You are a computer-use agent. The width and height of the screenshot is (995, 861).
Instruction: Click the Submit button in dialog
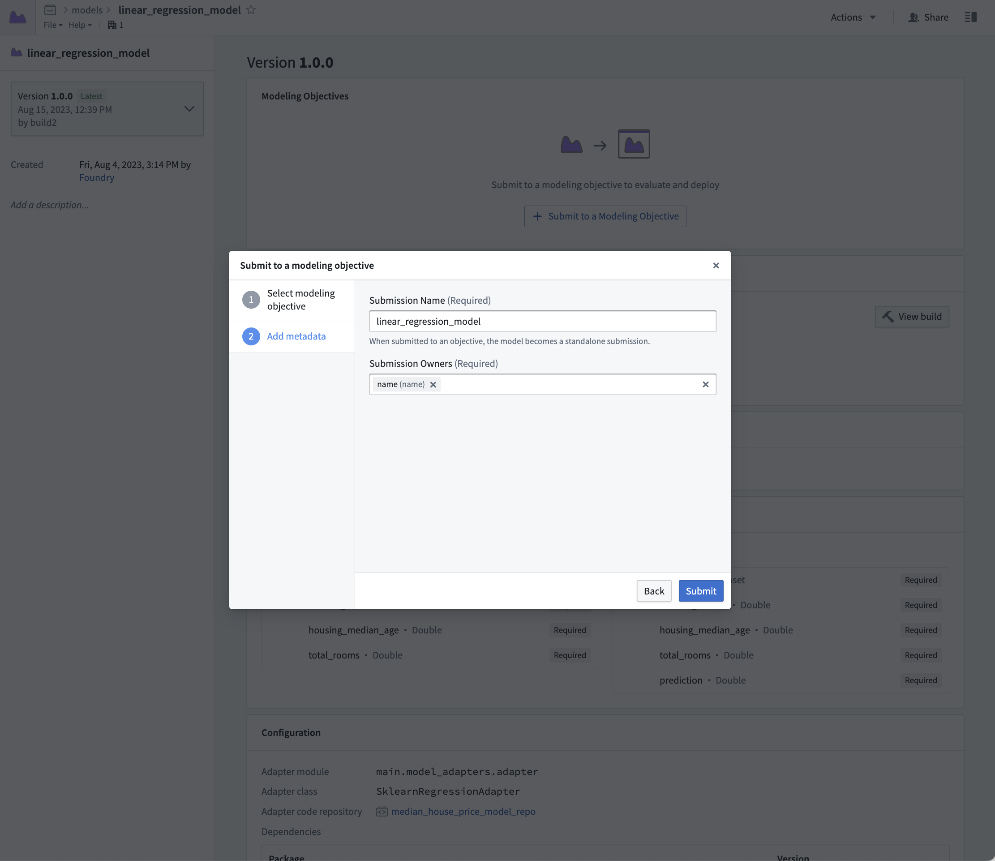[x=701, y=591]
